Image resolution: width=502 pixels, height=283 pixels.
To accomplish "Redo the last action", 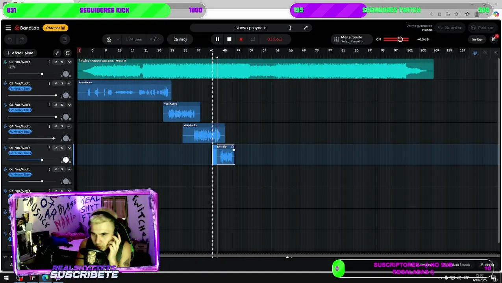I will coord(22,39).
